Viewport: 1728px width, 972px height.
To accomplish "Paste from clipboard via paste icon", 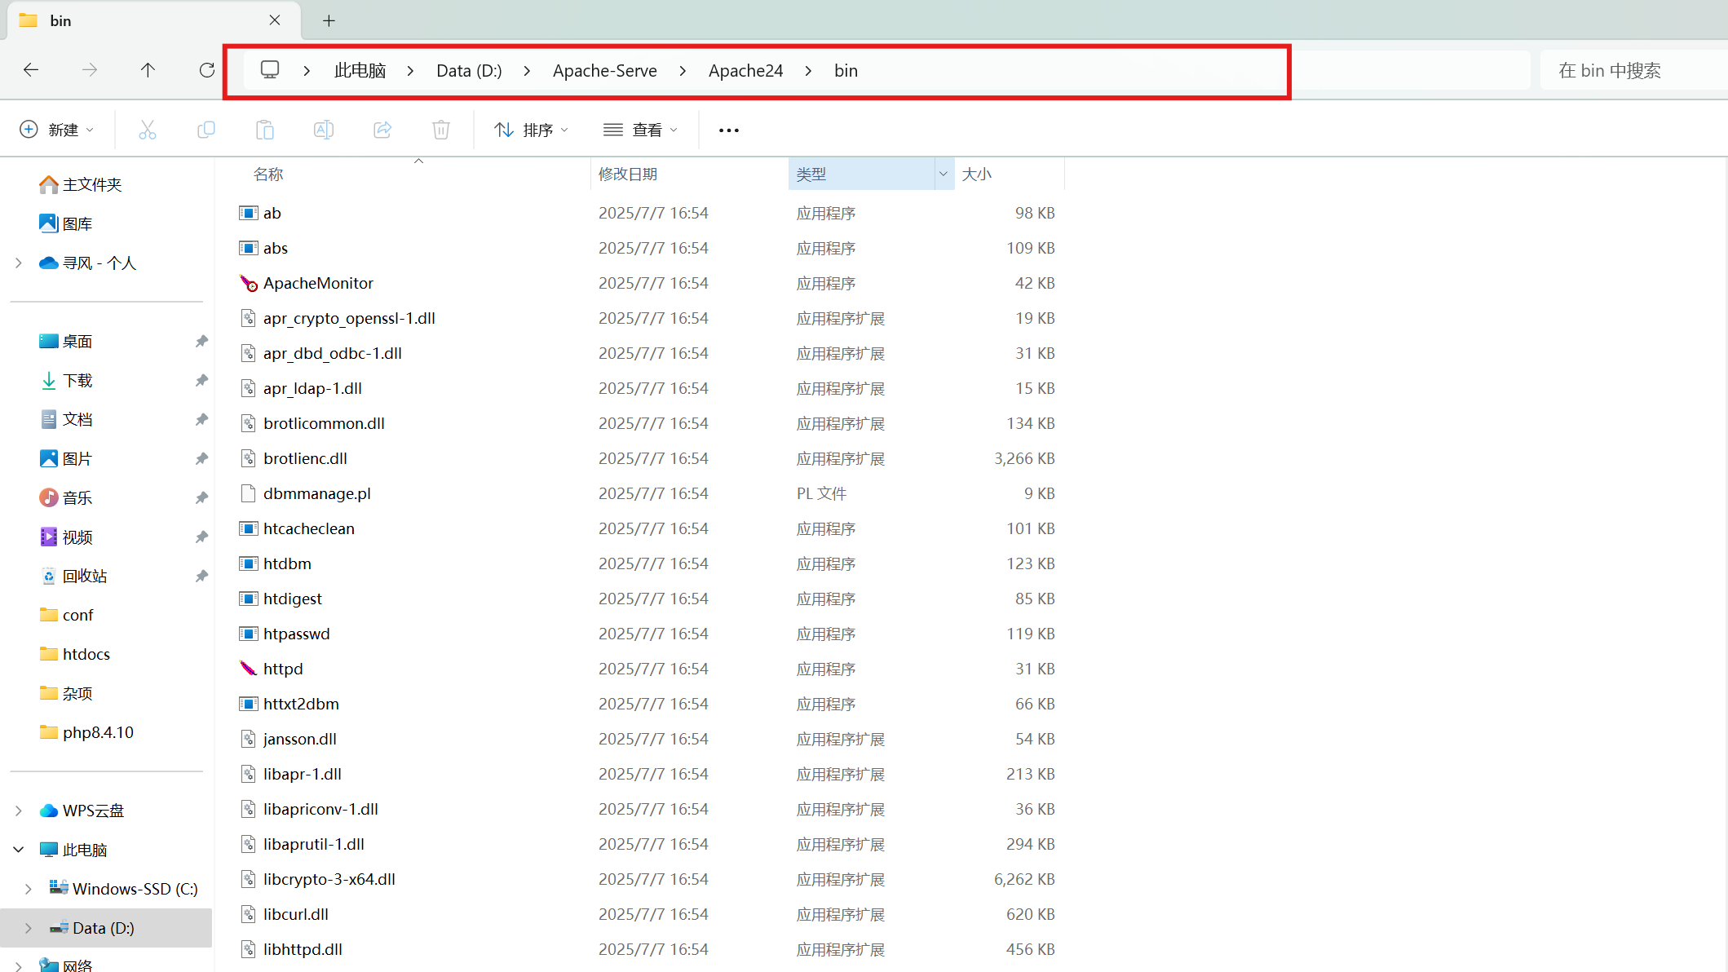I will pyautogui.click(x=264, y=129).
